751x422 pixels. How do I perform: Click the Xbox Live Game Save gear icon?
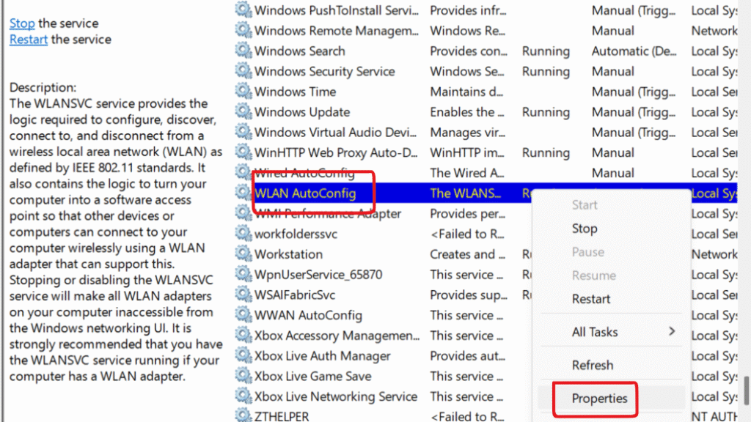[243, 376]
